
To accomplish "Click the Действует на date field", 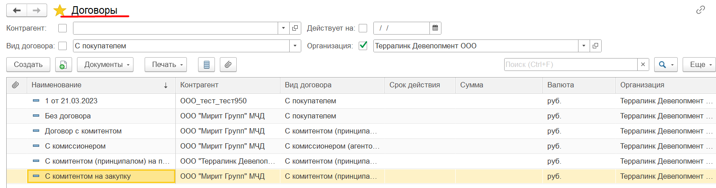I will tap(402, 28).
